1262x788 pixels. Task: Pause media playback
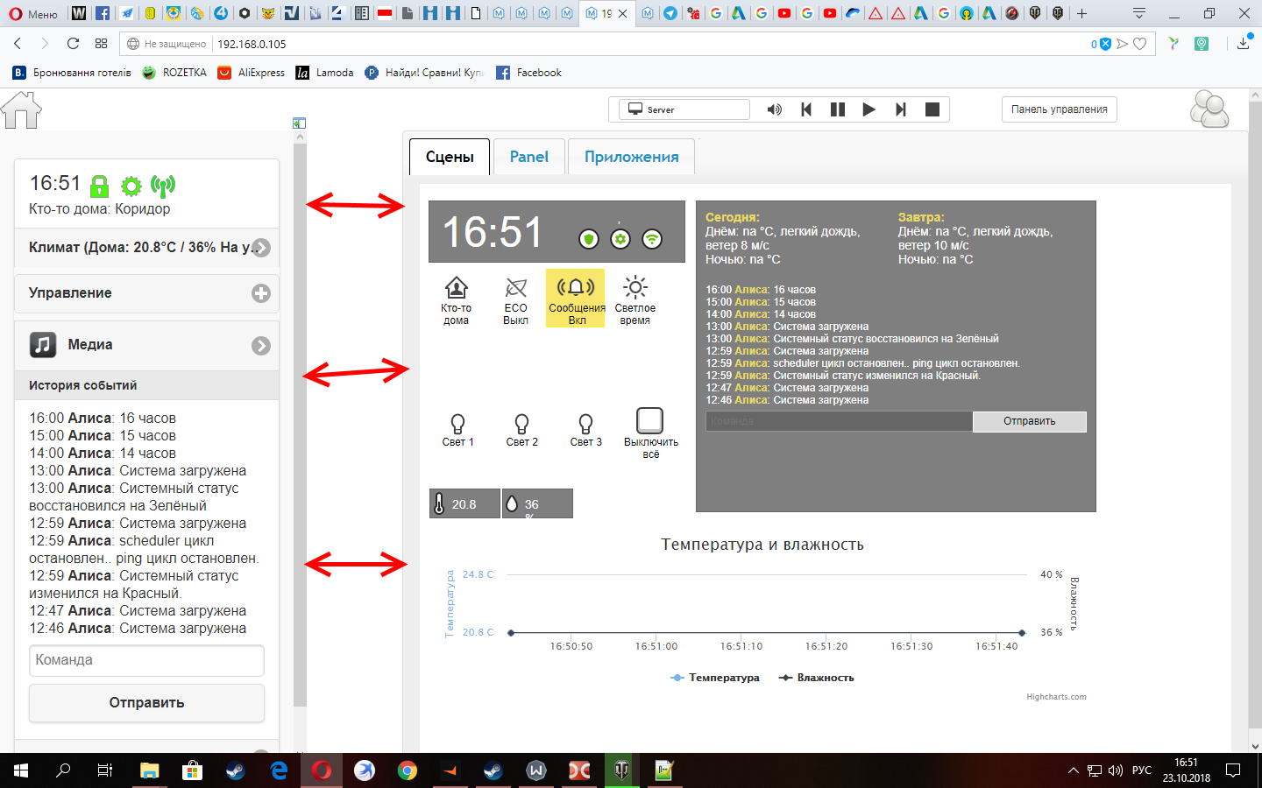(838, 109)
